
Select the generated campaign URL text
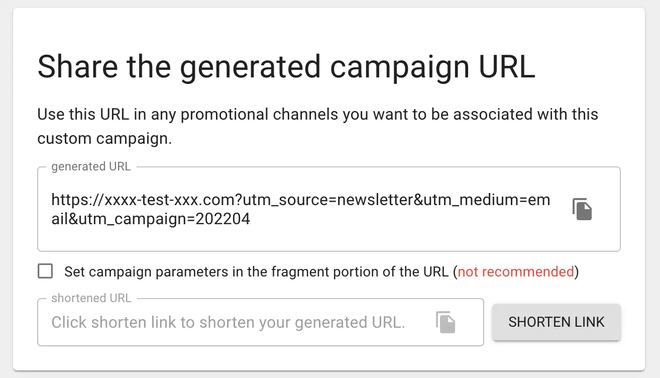pyautogui.click(x=300, y=209)
